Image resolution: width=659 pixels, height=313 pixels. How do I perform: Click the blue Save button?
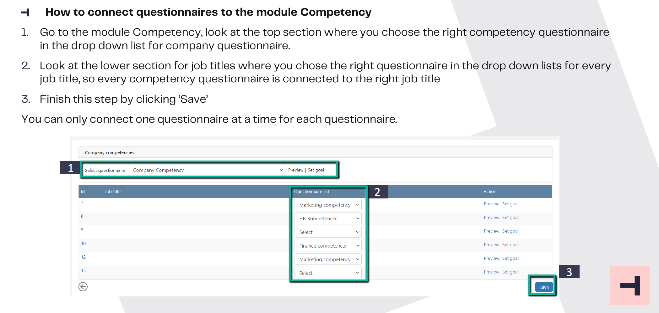tap(544, 287)
